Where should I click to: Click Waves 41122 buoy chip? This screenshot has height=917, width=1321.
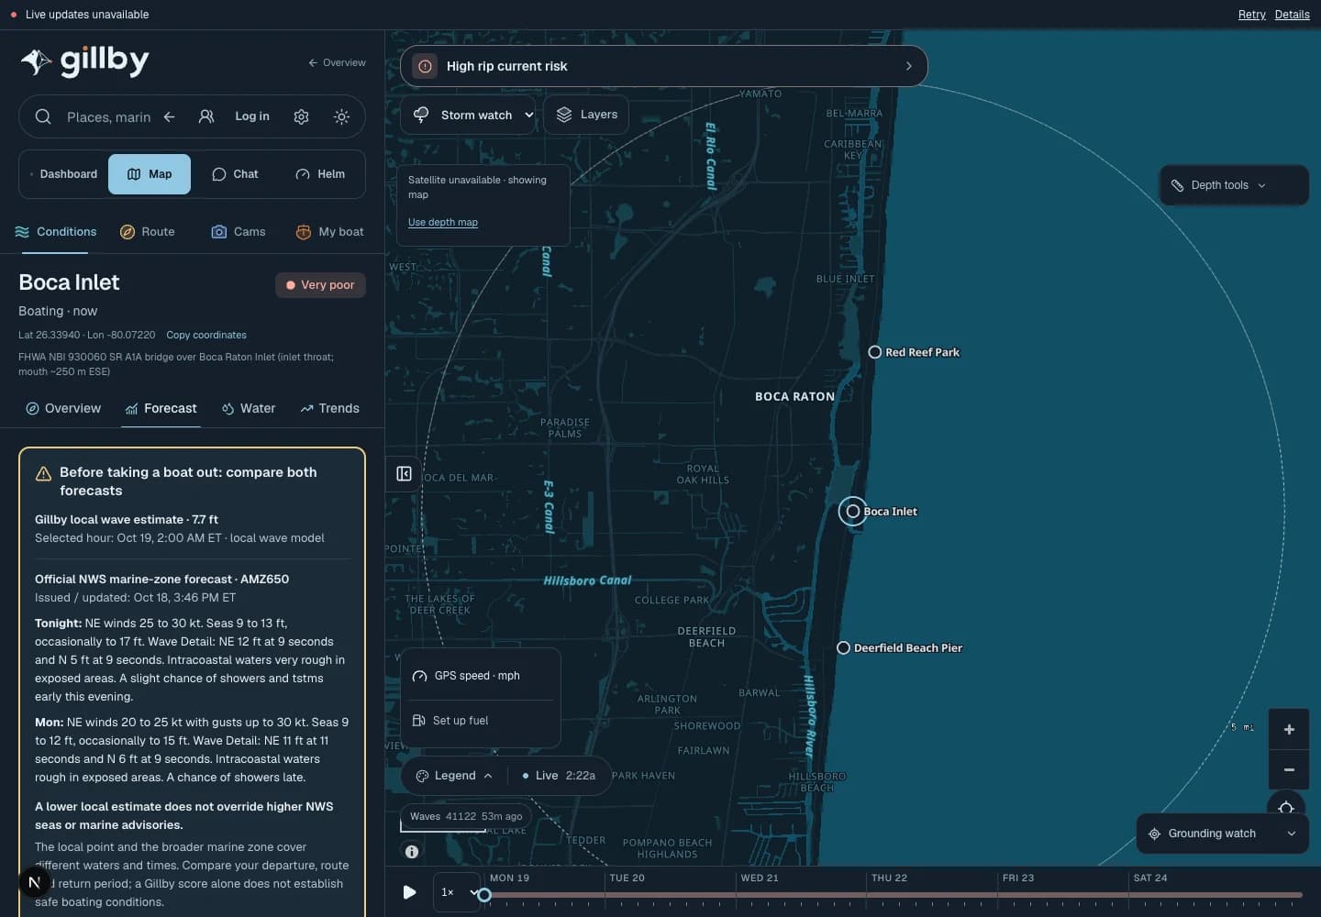[x=466, y=816]
